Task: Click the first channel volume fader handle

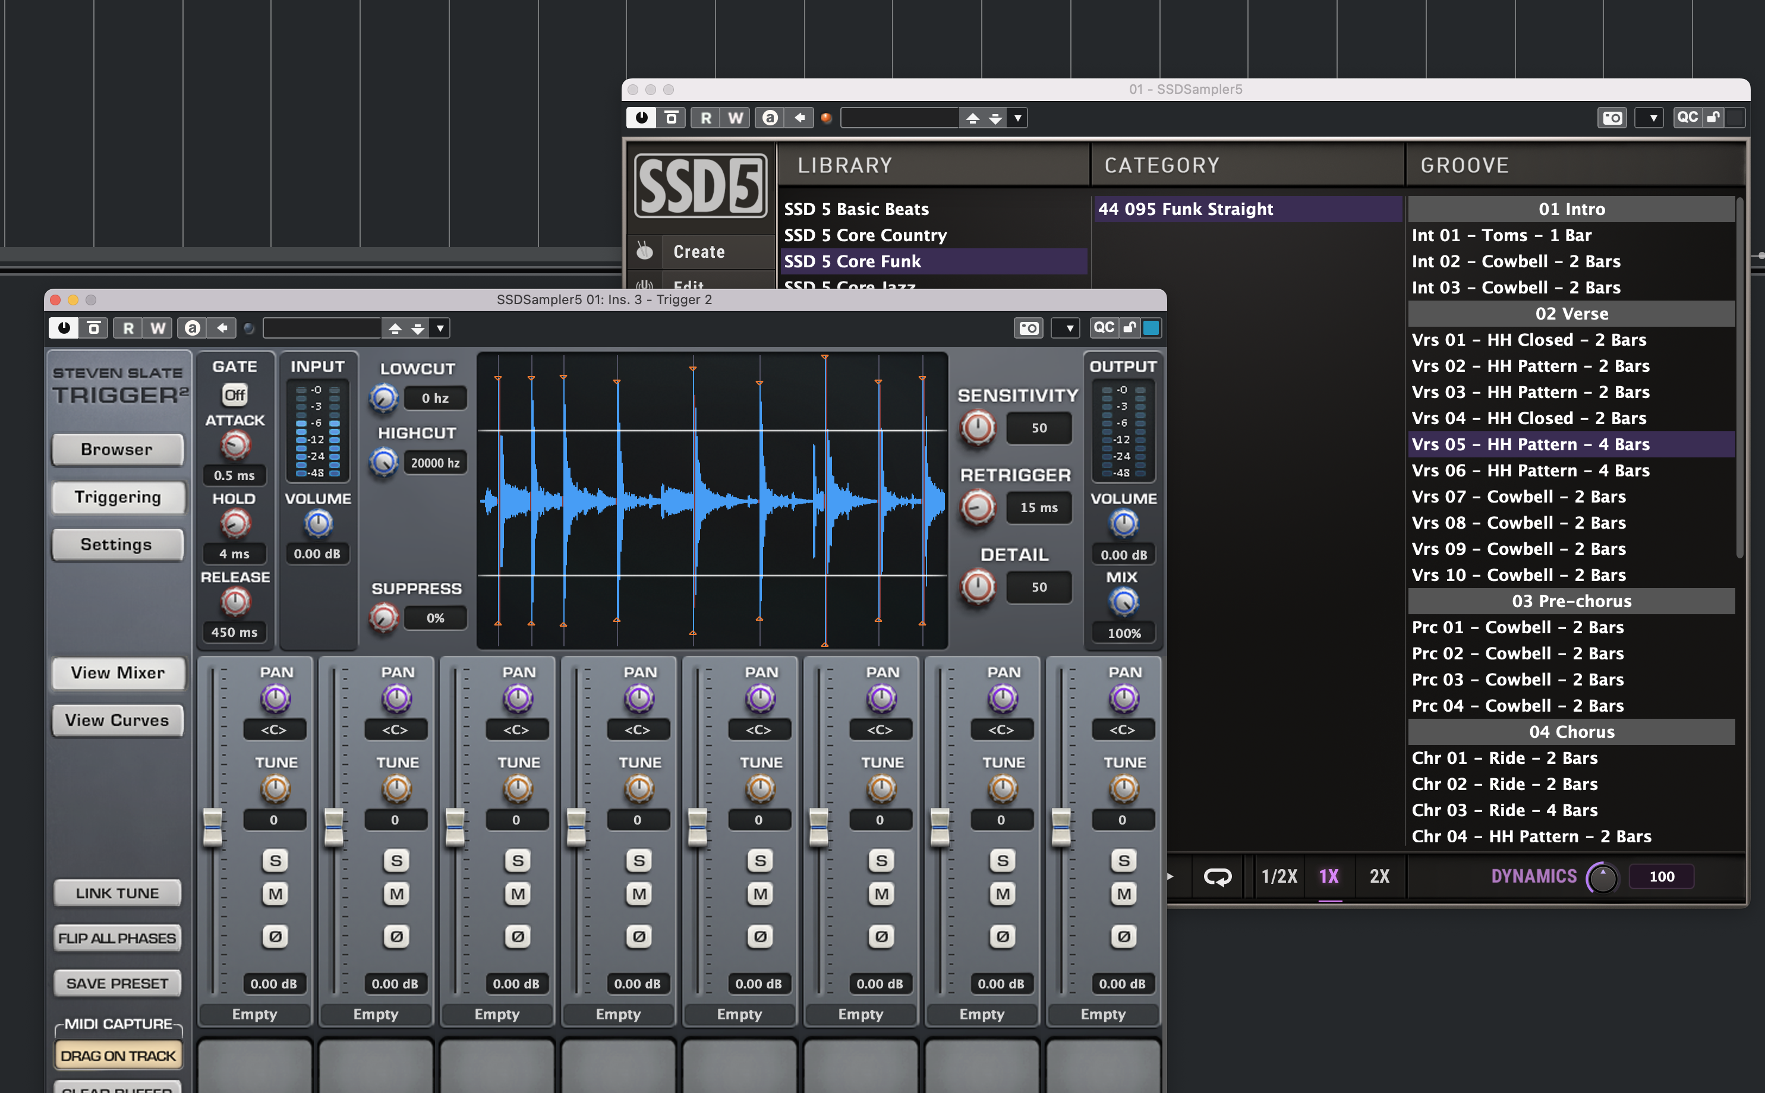Action: point(213,827)
